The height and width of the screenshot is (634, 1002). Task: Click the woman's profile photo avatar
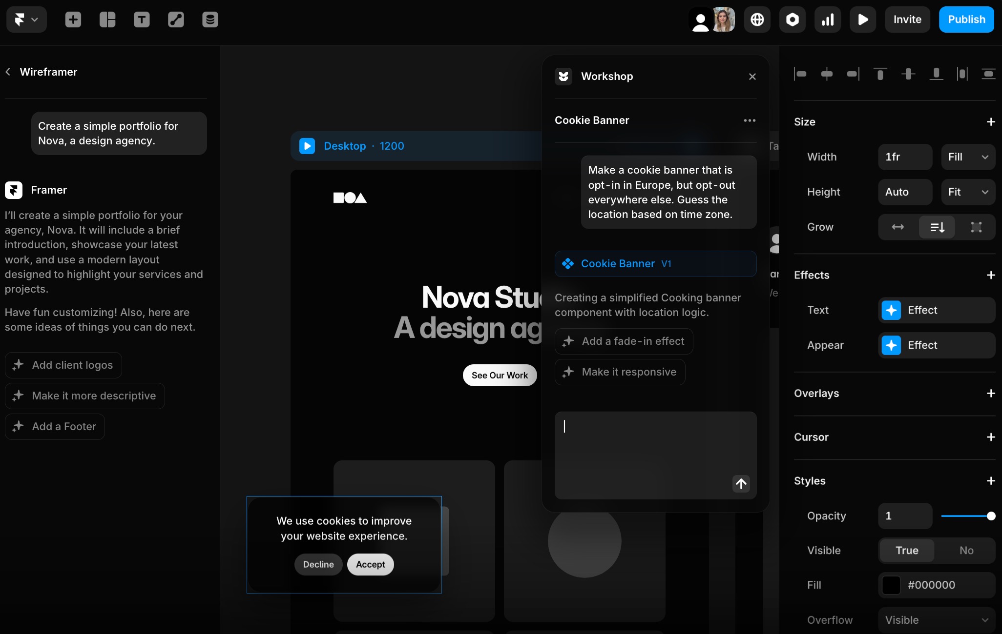[724, 20]
